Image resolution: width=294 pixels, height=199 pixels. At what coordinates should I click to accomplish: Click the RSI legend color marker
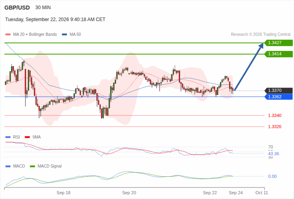click(x=8, y=137)
